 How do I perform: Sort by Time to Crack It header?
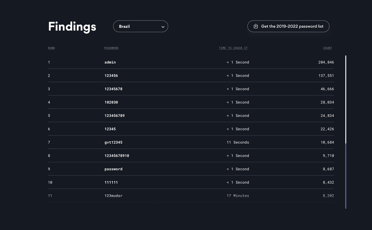pos(233,48)
